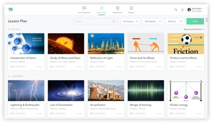Open the Live Classroom tab
This screenshot has height=123, width=212.
[84, 10]
